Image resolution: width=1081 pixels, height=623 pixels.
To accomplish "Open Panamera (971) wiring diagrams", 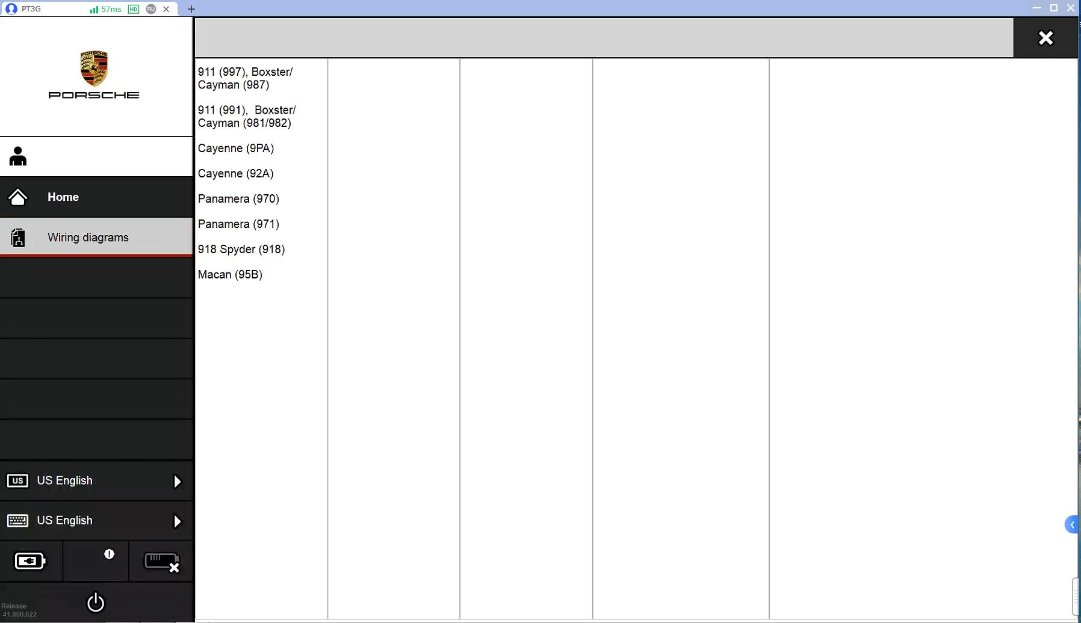I will click(x=238, y=224).
